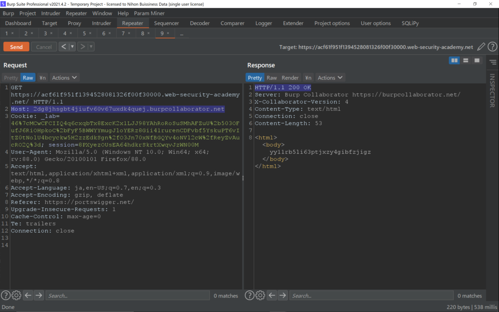The image size is (499, 312).
Task: Toggle Request non-printable characters (\n)
Action: pos(42,78)
